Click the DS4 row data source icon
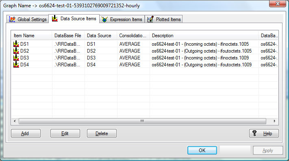The height and width of the screenshot is (161, 289). pos(16,64)
